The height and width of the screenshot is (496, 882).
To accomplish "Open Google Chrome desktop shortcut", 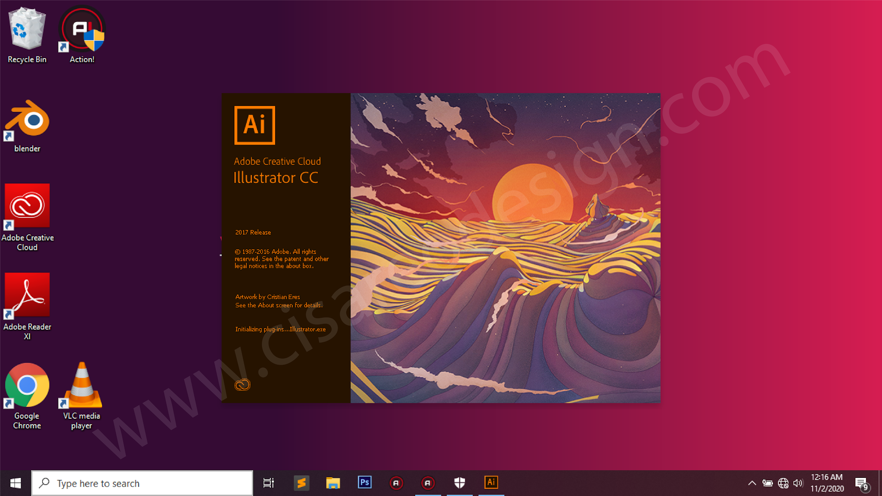I will [x=27, y=385].
